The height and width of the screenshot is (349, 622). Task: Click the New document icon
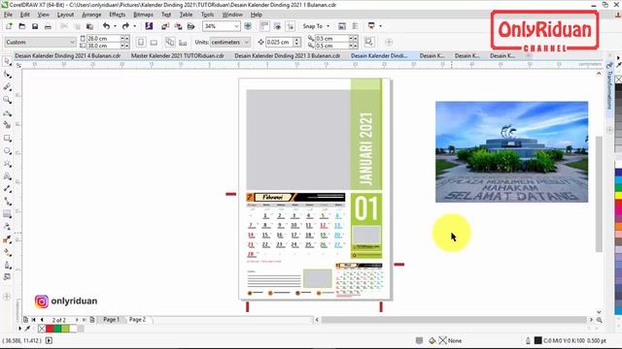tap(9, 26)
